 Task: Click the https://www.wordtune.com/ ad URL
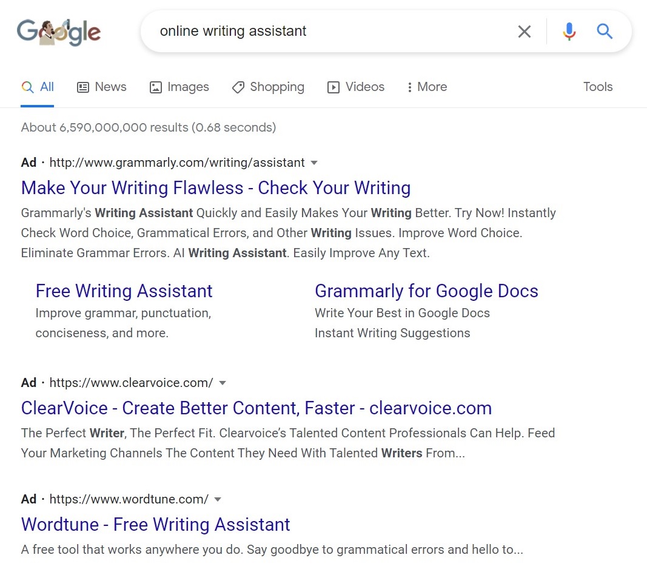129,499
